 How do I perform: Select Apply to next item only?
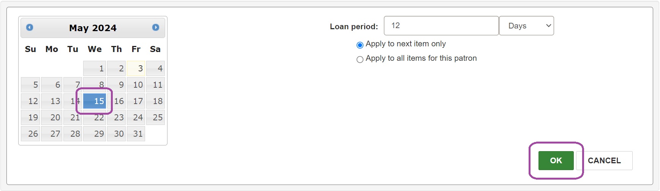point(360,45)
